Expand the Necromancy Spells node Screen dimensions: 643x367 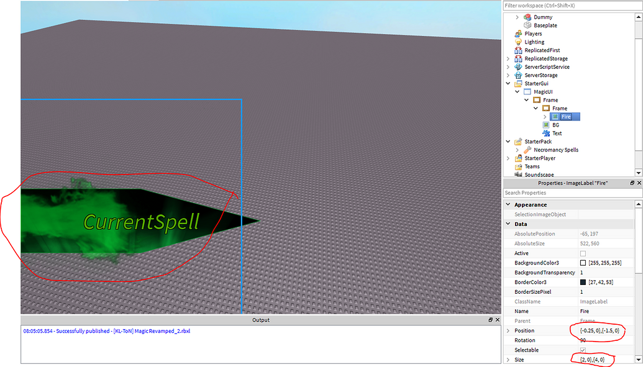517,150
